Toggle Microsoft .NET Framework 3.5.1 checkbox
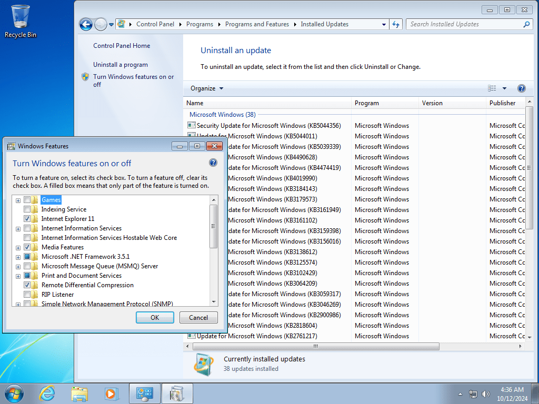The height and width of the screenshot is (404, 539). click(27, 256)
